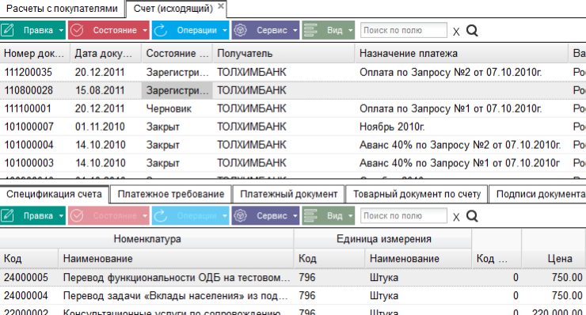Expand lower Сервис dropdown arrow
Viewport: 586px width, 315px height.
pos(295,216)
